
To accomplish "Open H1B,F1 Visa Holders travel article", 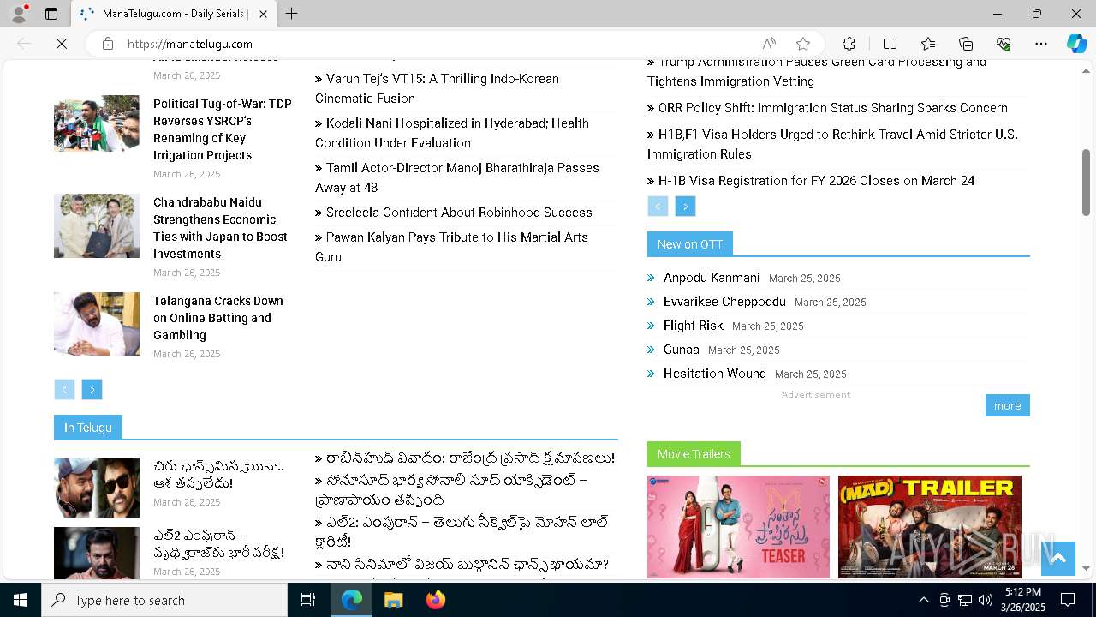I will pyautogui.click(x=832, y=144).
